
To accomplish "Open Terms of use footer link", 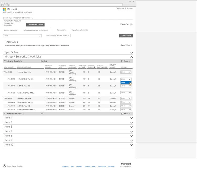I will click(x=102, y=166).
